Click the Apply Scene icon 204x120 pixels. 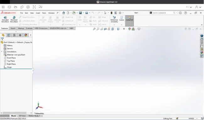[133, 29]
